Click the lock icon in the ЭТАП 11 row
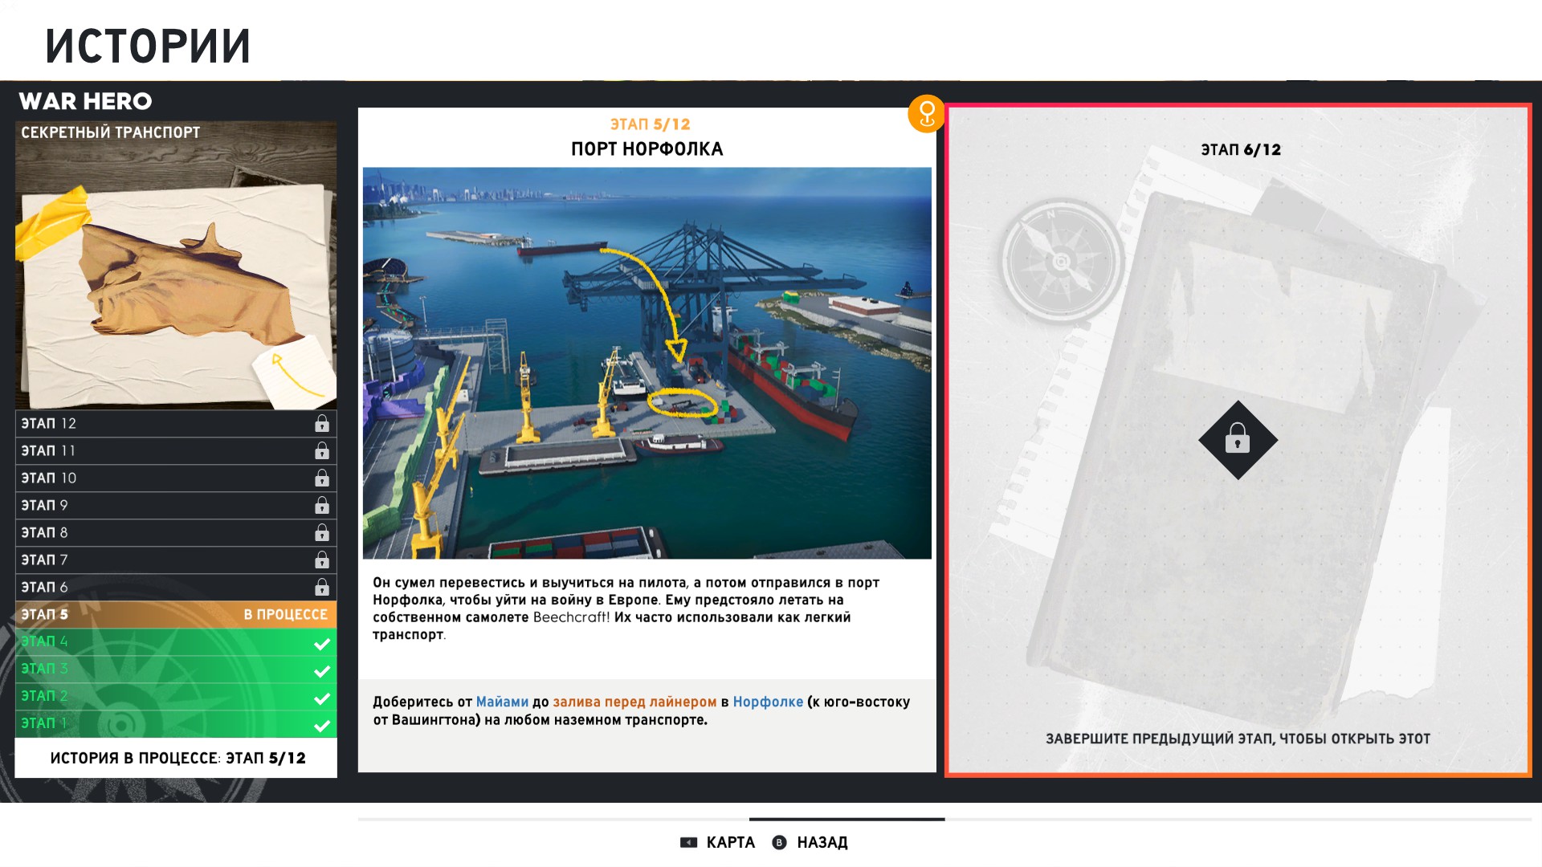 (322, 450)
